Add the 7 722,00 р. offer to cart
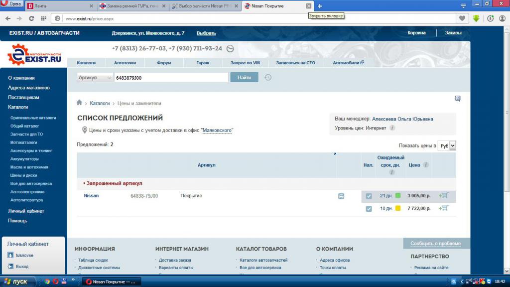The height and width of the screenshot is (287, 510). 444,208
